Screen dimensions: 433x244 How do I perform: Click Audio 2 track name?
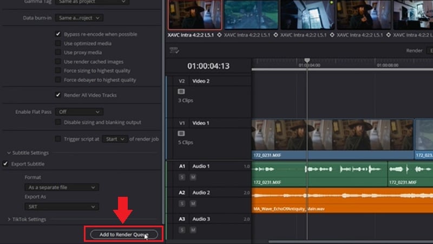[201, 192]
